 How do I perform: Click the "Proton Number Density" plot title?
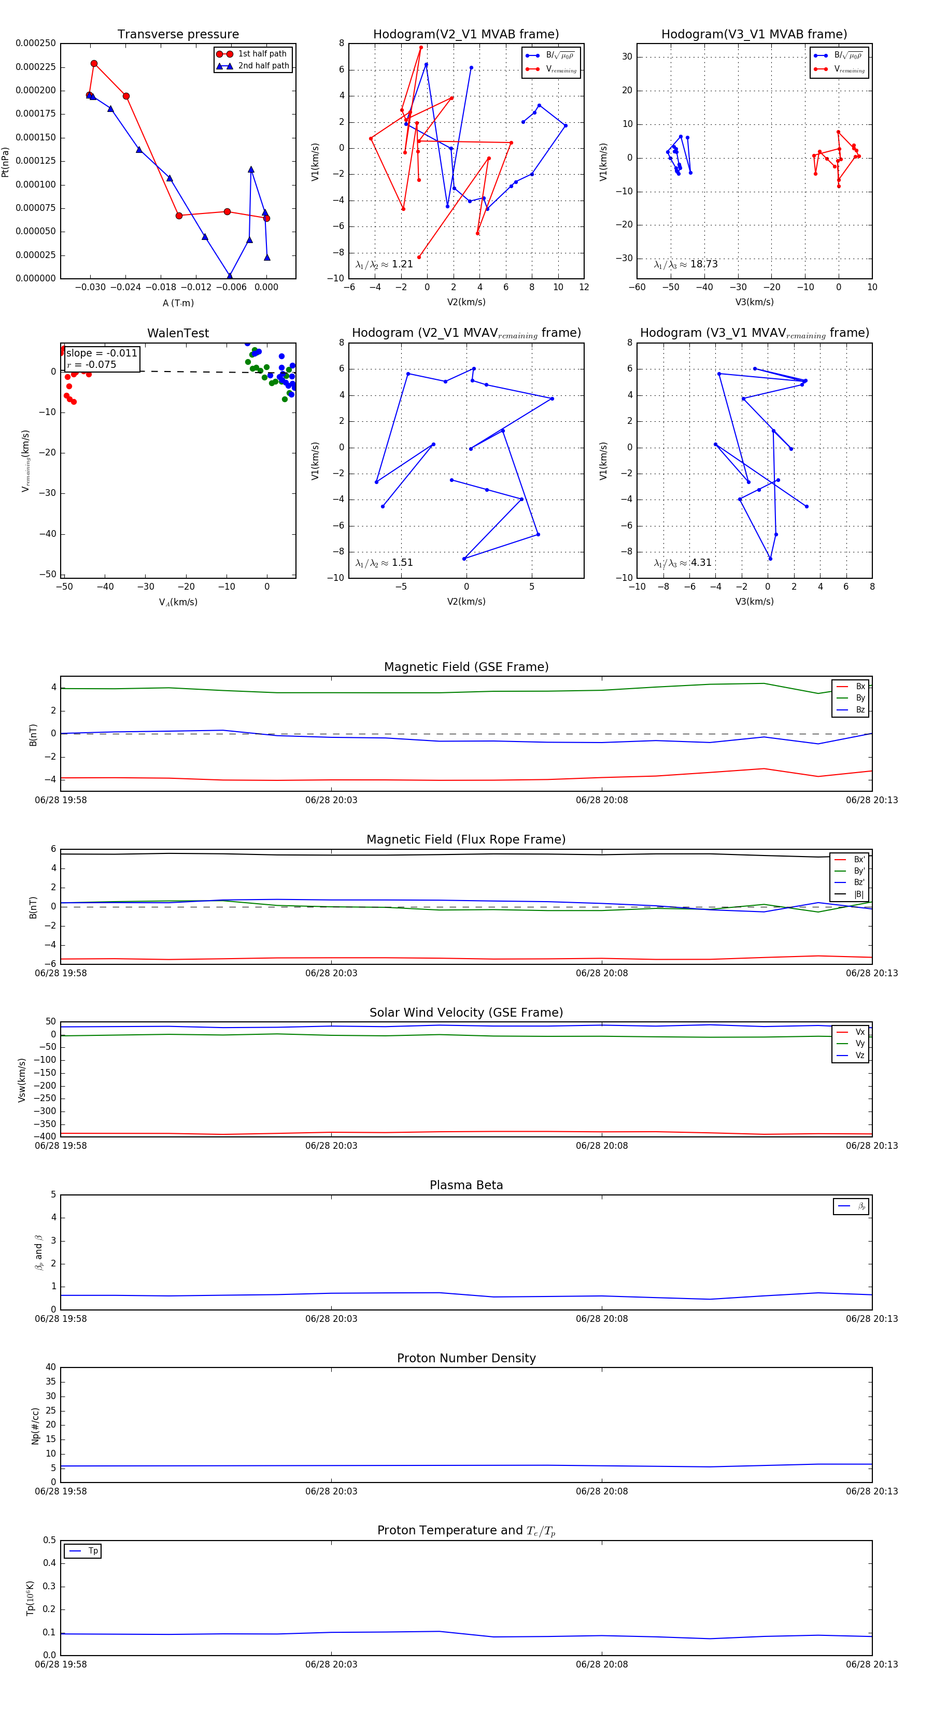point(466,1358)
